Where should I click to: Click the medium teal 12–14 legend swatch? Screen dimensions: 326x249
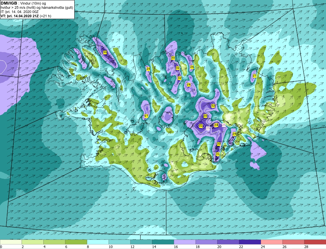point(141,242)
